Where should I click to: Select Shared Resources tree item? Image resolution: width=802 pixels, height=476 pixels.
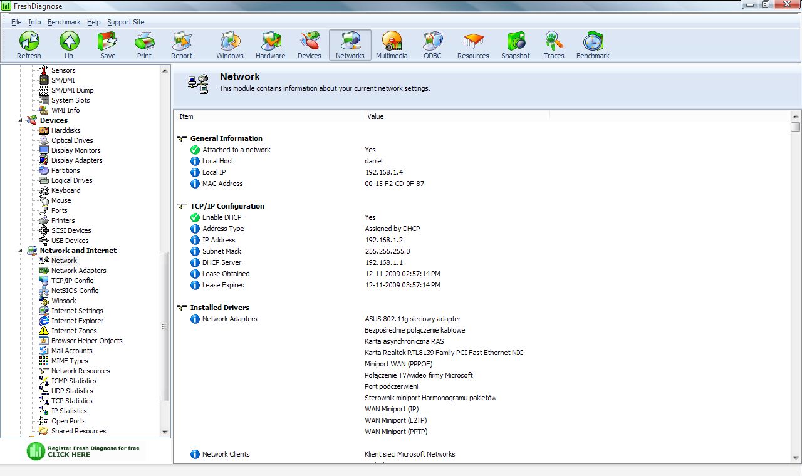pyautogui.click(x=79, y=431)
